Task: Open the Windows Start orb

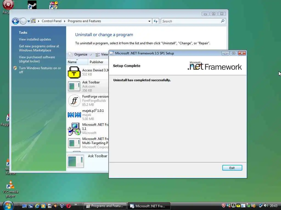Action: (8, 206)
